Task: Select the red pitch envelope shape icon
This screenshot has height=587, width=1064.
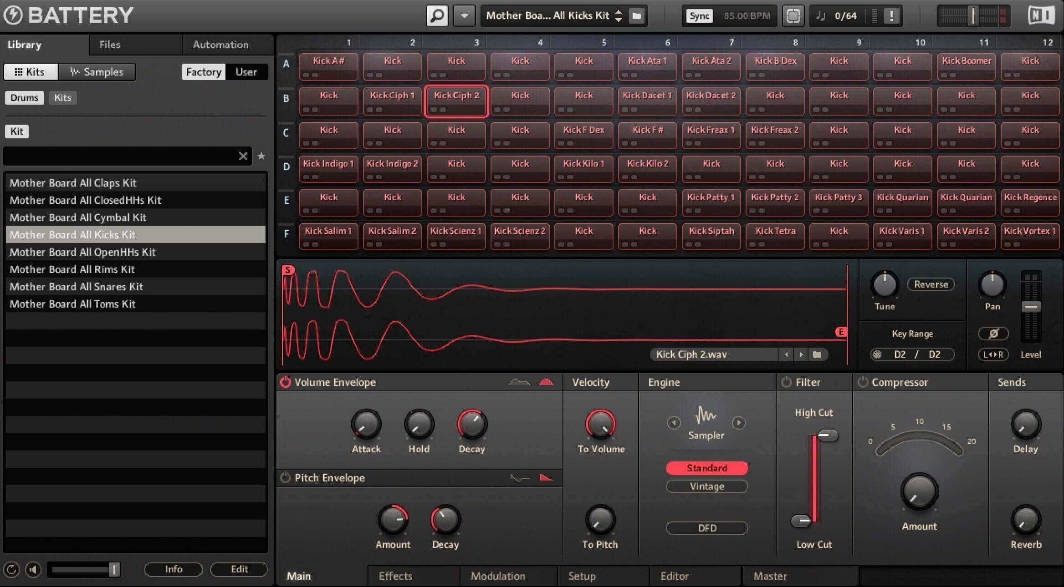Action: click(546, 478)
